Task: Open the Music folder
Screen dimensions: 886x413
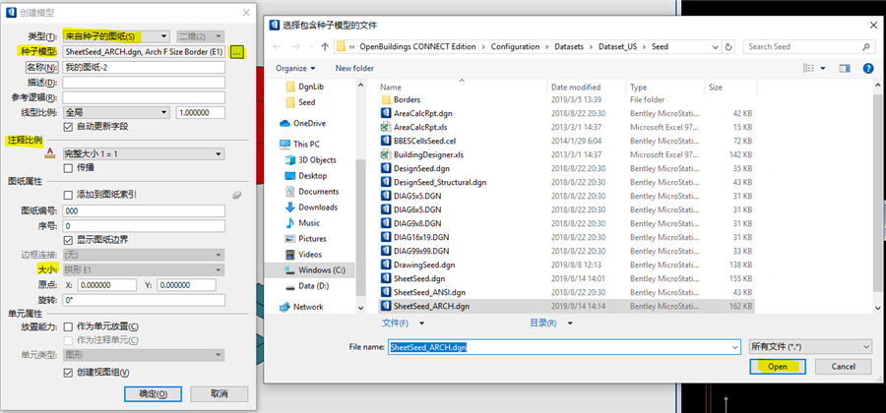Action: (303, 223)
